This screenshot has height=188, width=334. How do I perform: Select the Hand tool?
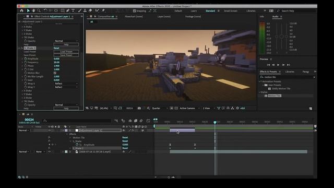click(x=33, y=10)
